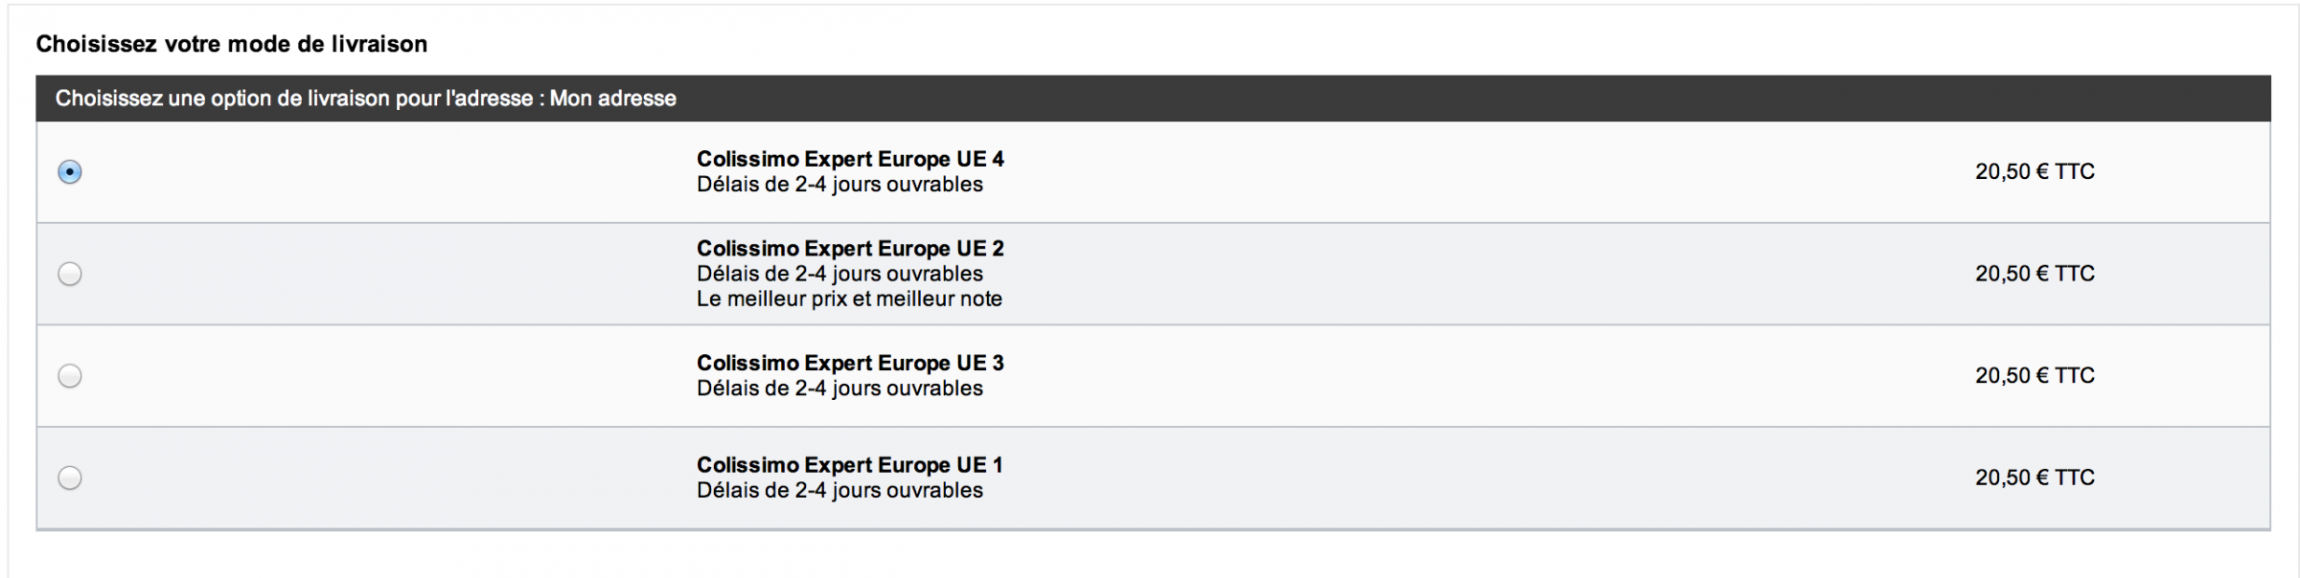Click the "Le meilleur prix et meilleur note" text
Image resolution: width=2300 pixels, height=578 pixels.
[x=849, y=300]
